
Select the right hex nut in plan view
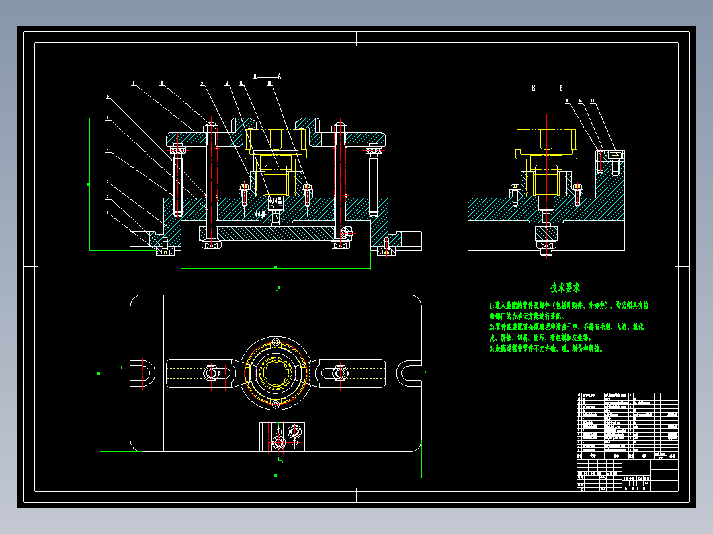tap(340, 373)
